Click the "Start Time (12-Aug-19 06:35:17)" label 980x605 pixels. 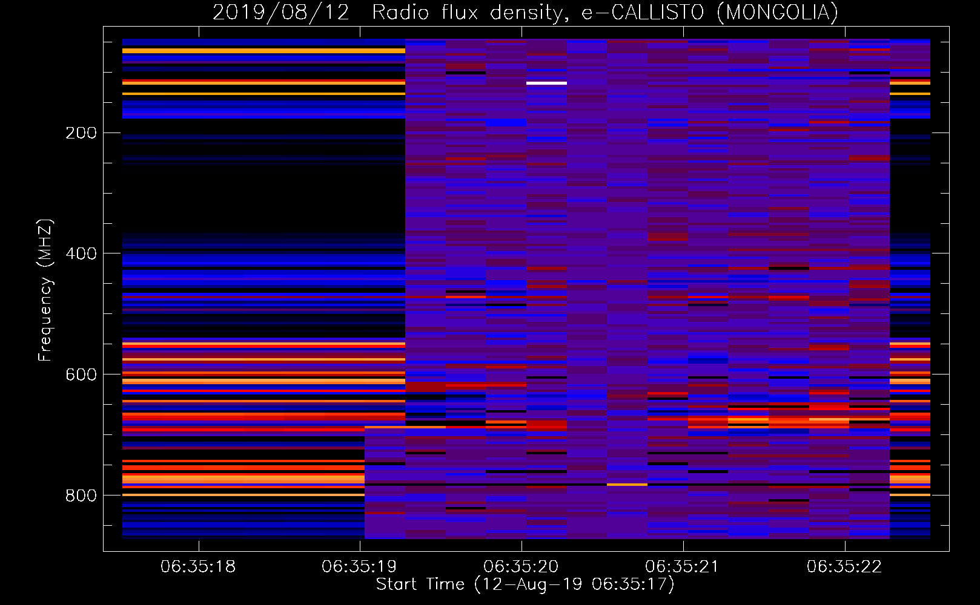coord(525,584)
